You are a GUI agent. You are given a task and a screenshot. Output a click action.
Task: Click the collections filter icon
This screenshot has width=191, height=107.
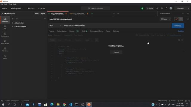point(17,19)
